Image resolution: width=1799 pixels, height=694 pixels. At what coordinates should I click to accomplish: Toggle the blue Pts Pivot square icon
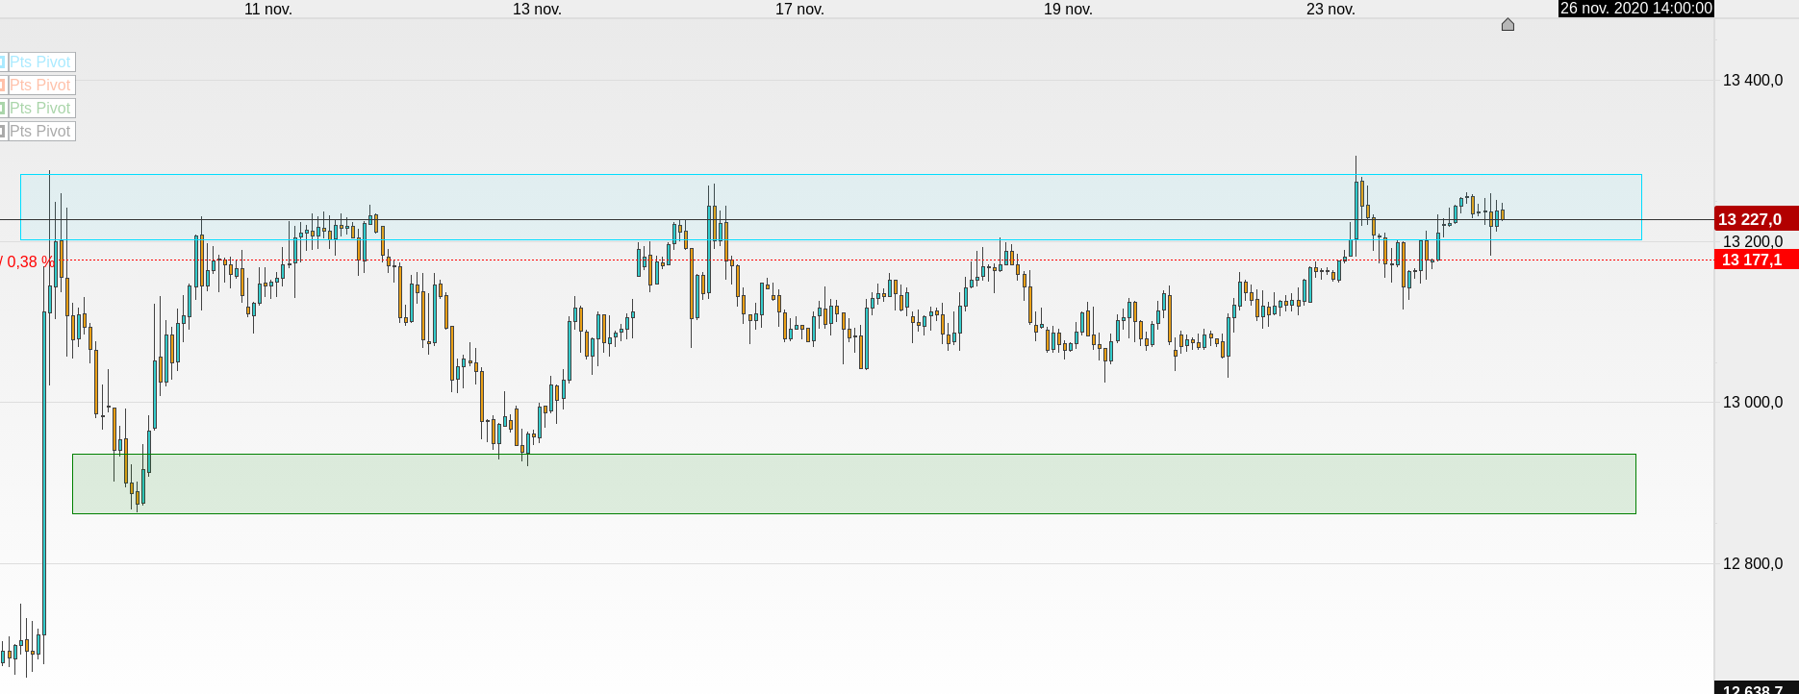pyautogui.click(x=3, y=62)
